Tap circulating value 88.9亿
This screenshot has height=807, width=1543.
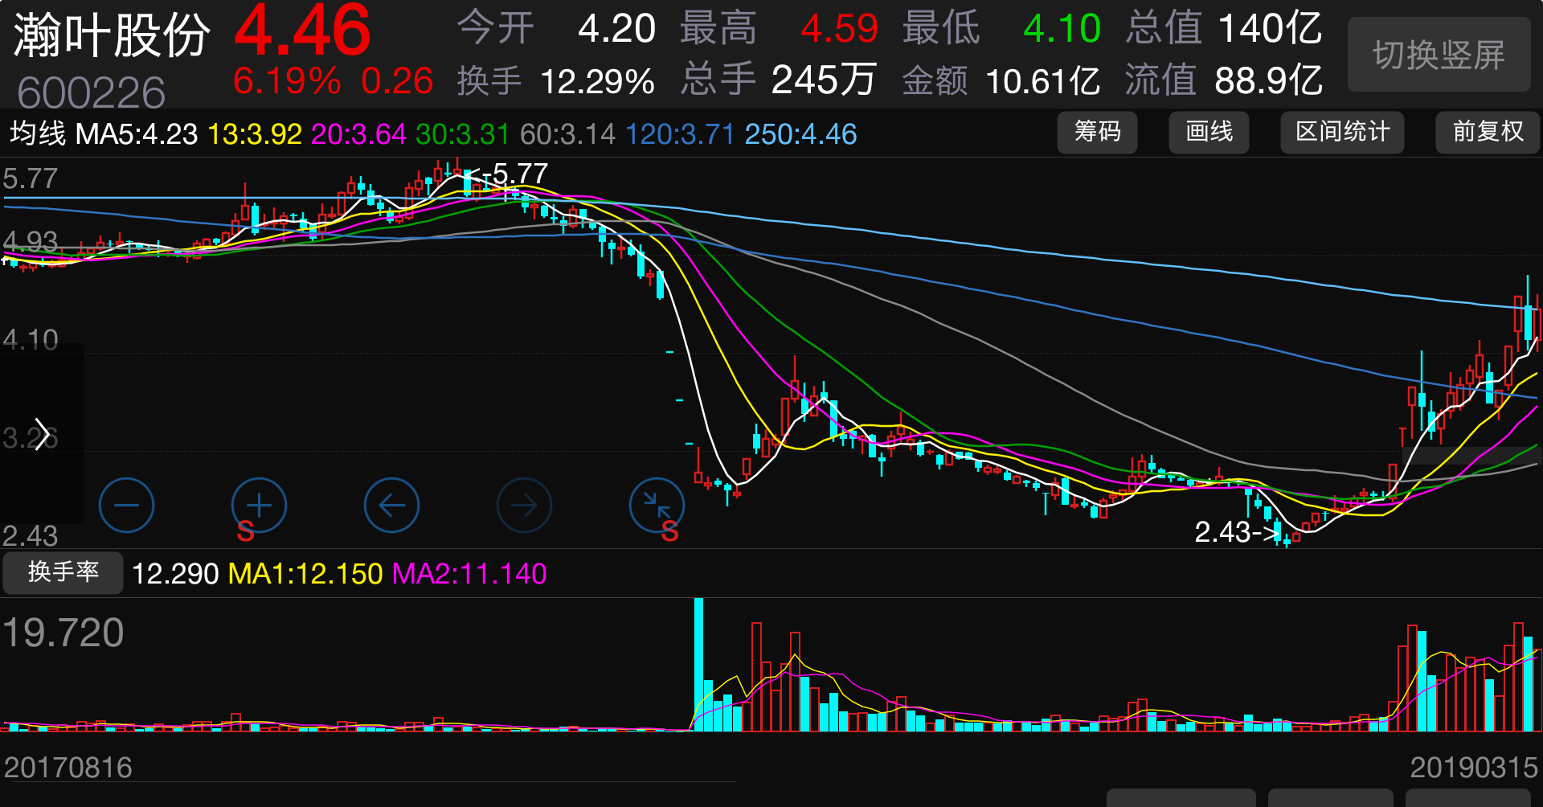coord(1269,80)
